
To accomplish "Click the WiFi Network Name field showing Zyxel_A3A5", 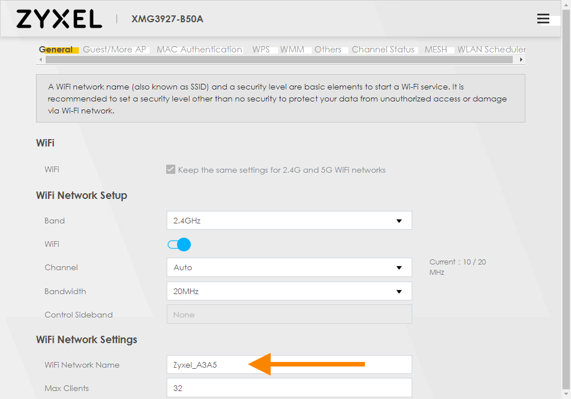I will 289,364.
